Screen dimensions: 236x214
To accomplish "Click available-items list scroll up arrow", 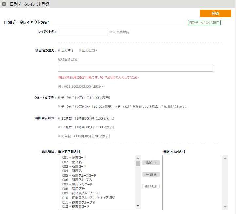I will (x=138, y=158).
